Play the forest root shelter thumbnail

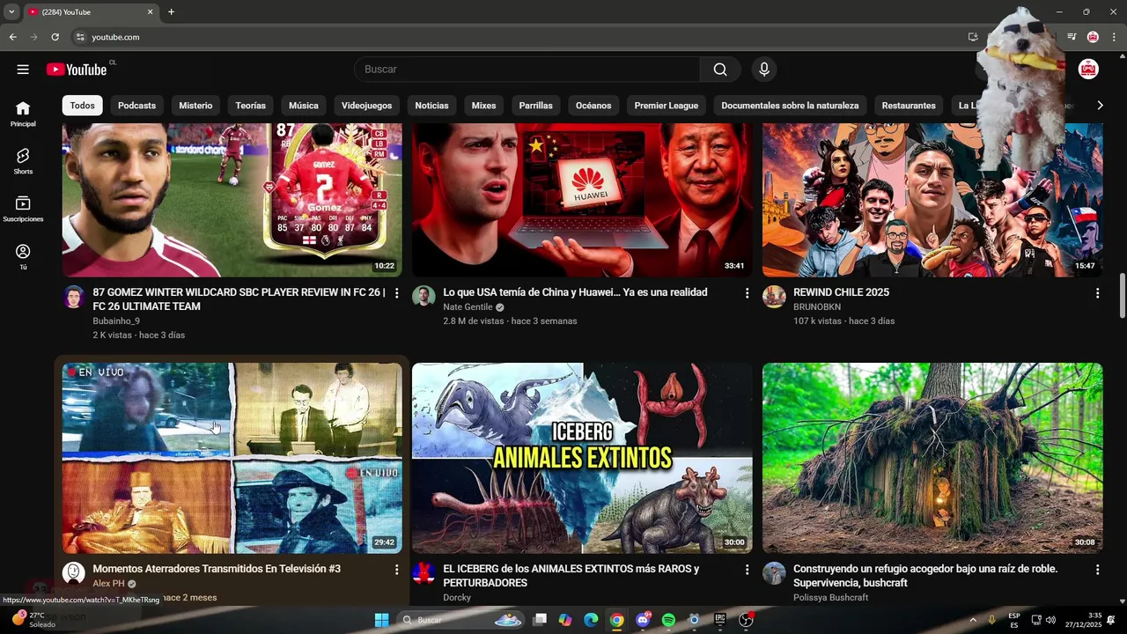coord(932,458)
